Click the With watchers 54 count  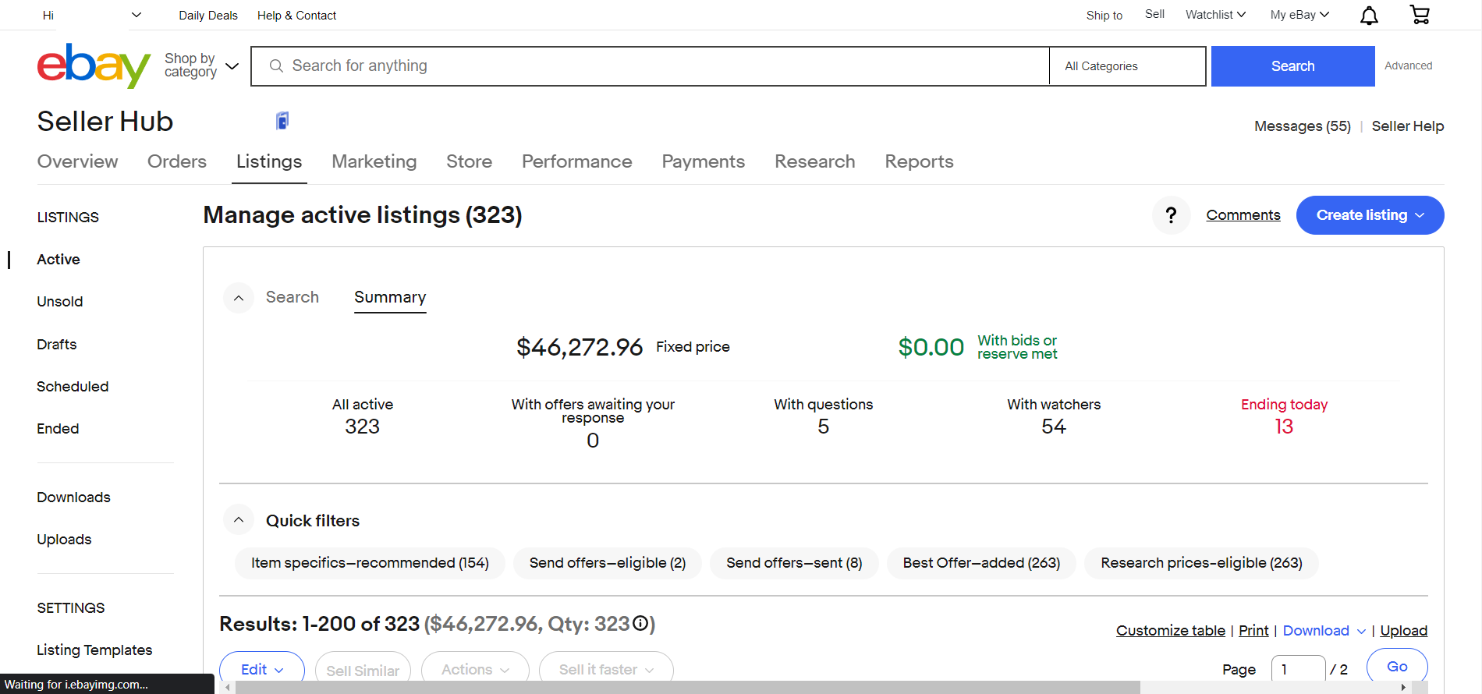pyautogui.click(x=1054, y=427)
